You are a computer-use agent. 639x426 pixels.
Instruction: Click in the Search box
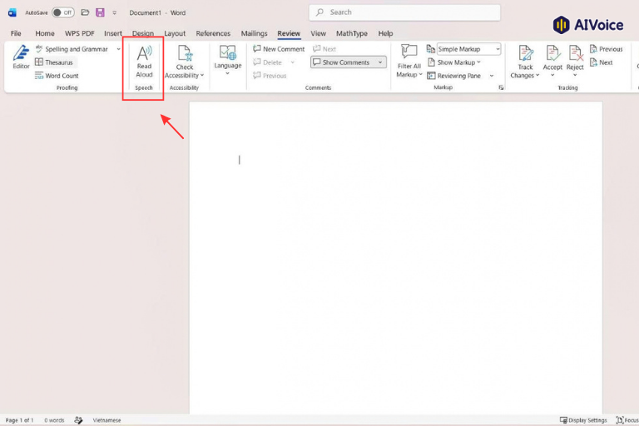click(404, 12)
